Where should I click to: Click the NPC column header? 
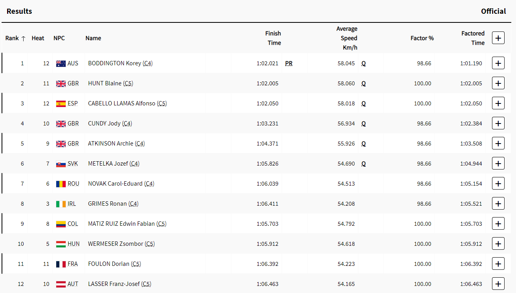click(x=59, y=38)
